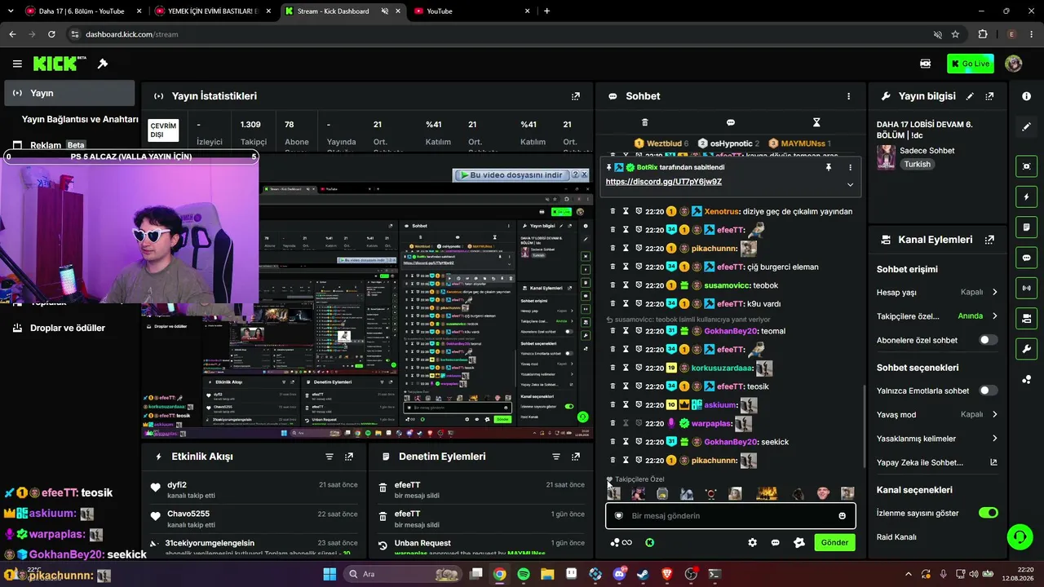Timeout susamovicc using the hourglass icon
The image size is (1044, 587).
(626, 285)
